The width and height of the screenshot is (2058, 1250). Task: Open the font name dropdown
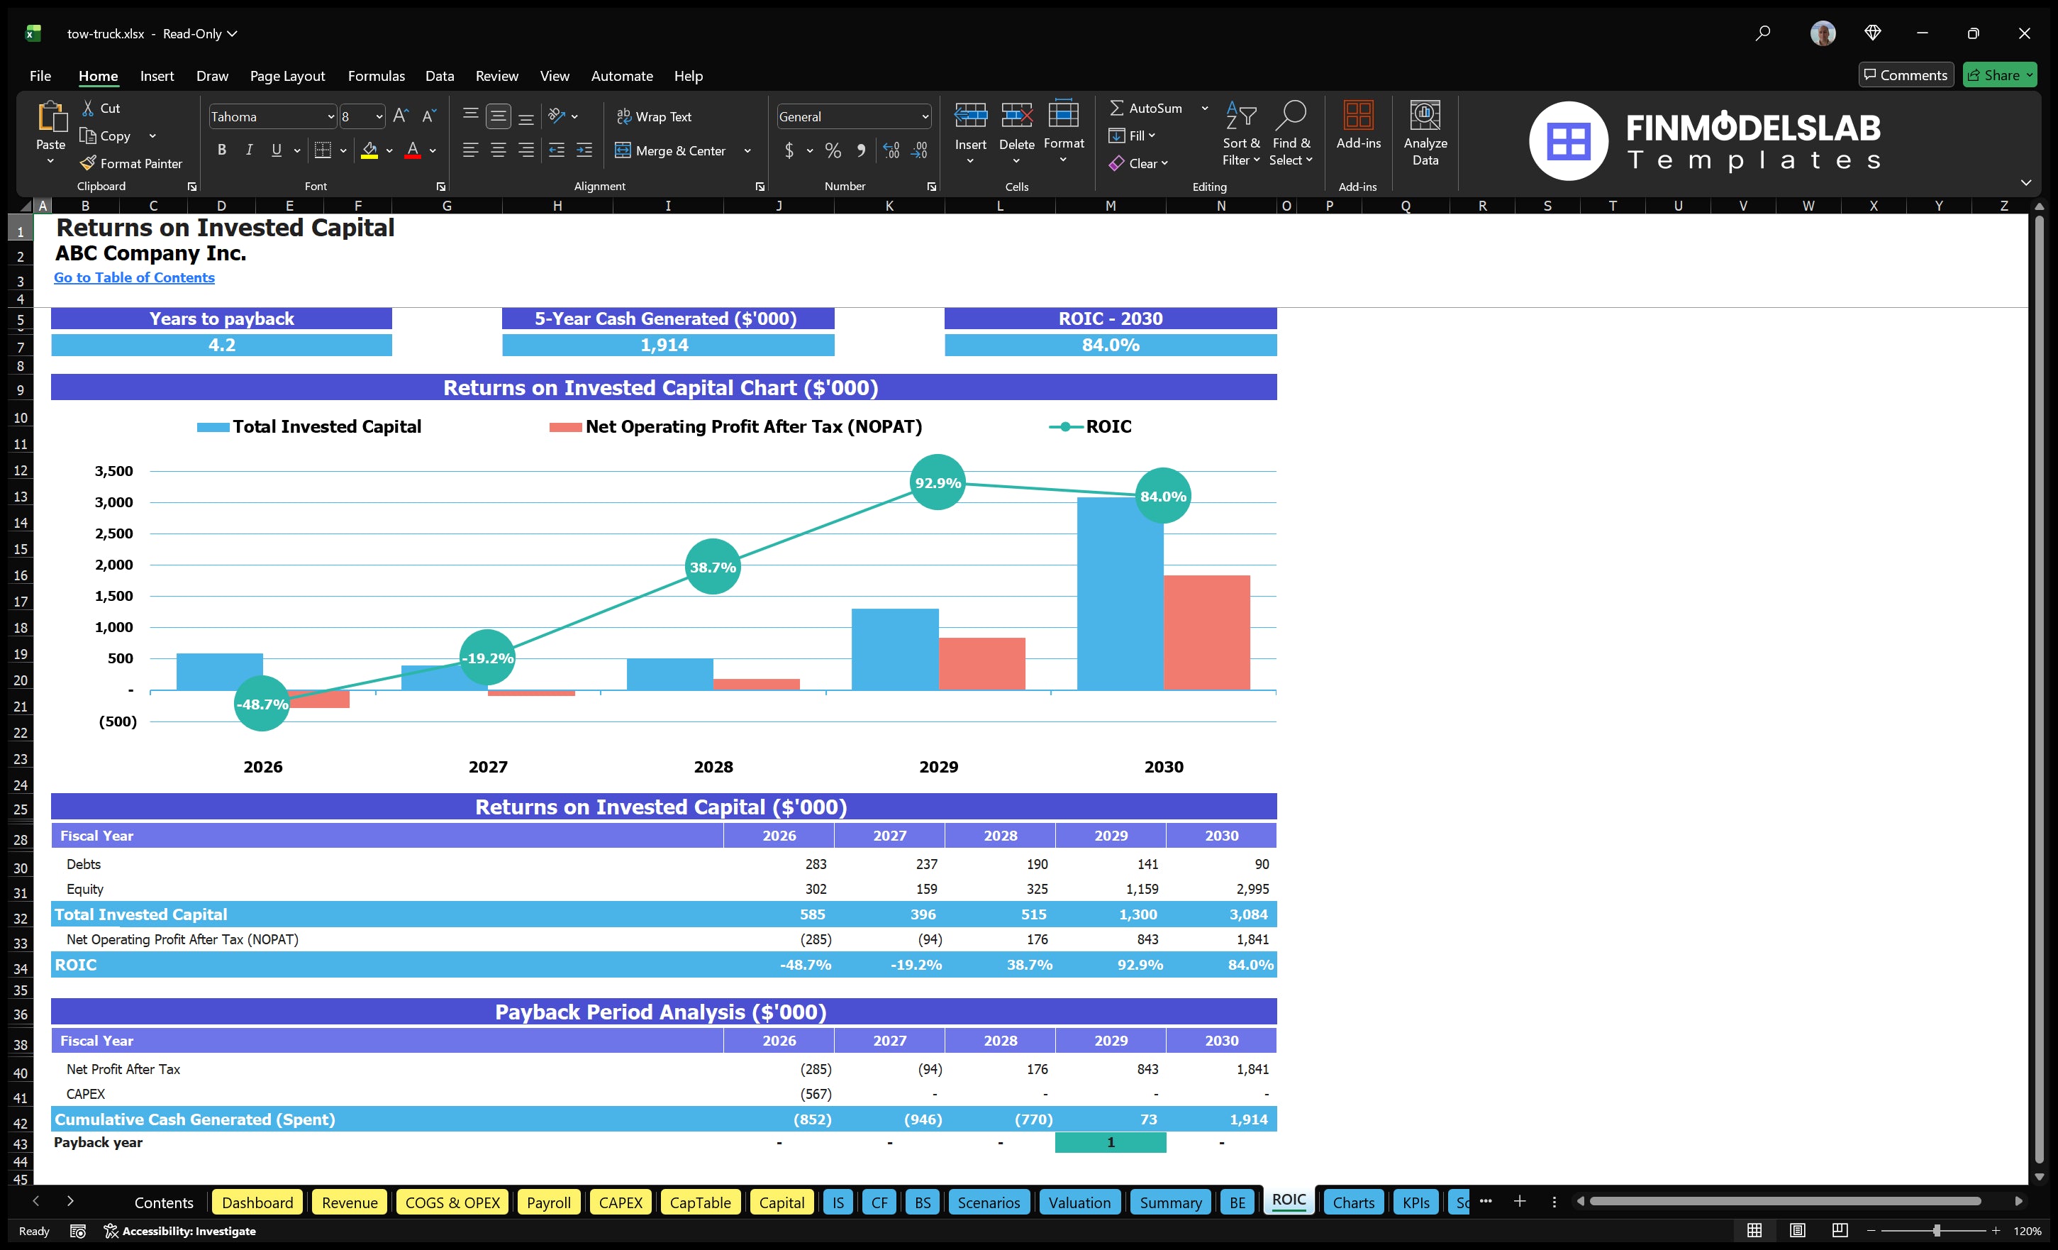(x=332, y=116)
